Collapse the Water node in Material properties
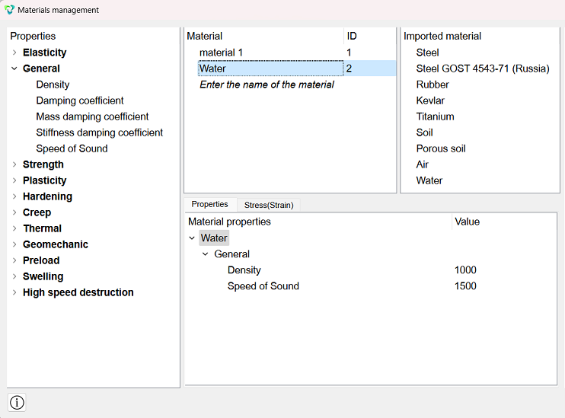The image size is (565, 418). coord(192,238)
